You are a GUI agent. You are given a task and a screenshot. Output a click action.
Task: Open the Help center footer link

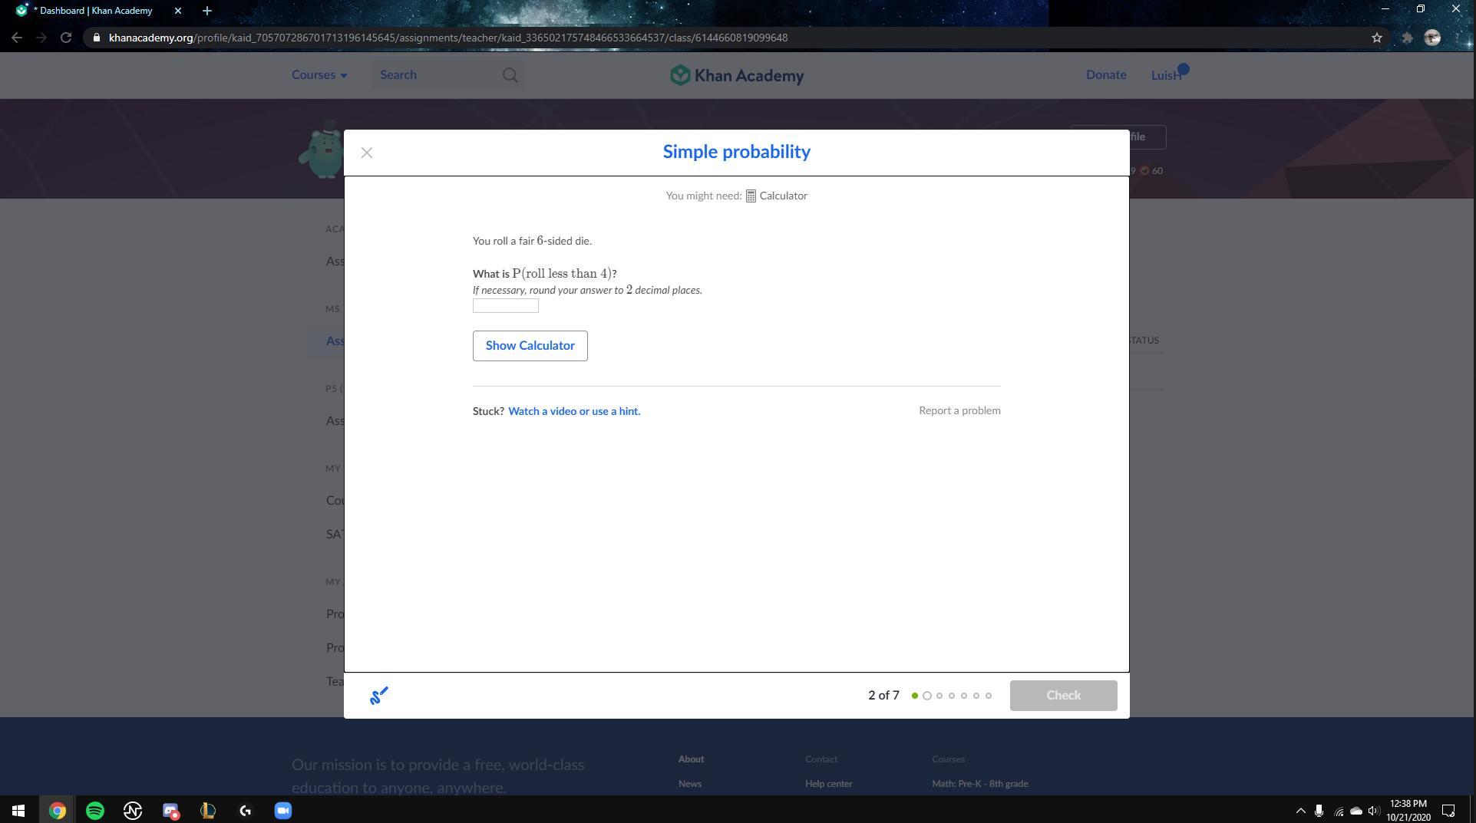[x=829, y=784]
